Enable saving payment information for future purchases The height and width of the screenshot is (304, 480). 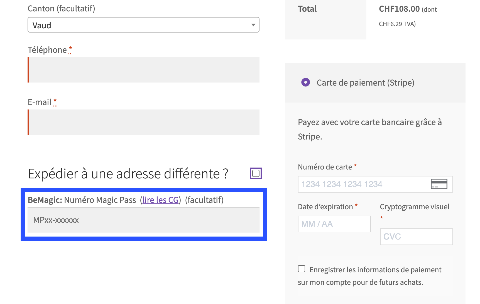[302, 269]
